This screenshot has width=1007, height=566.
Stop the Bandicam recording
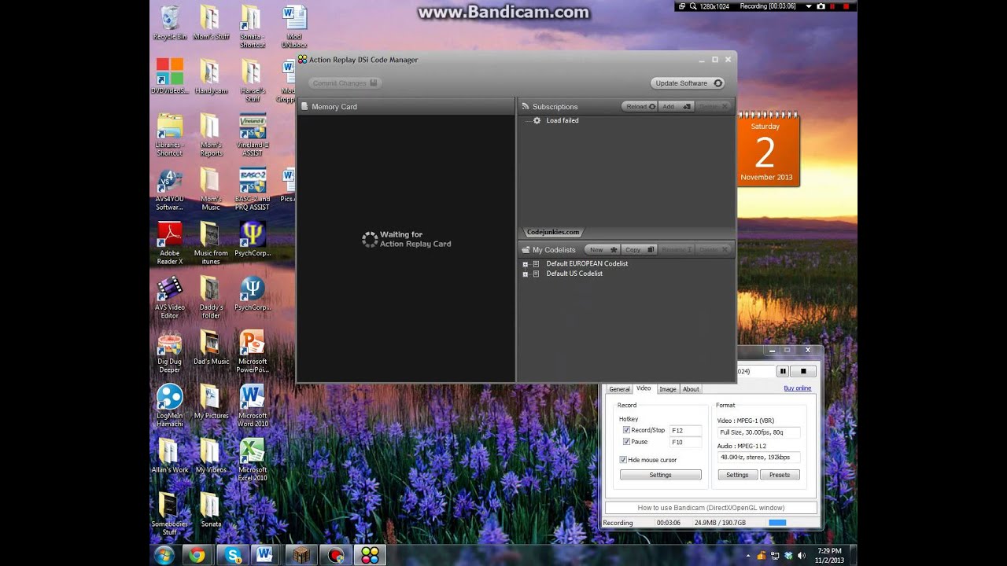pos(803,371)
